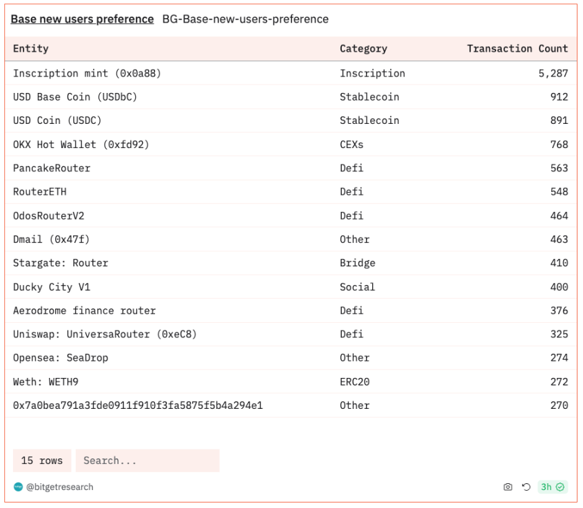
Task: Click the camera screenshot icon
Action: coord(508,487)
